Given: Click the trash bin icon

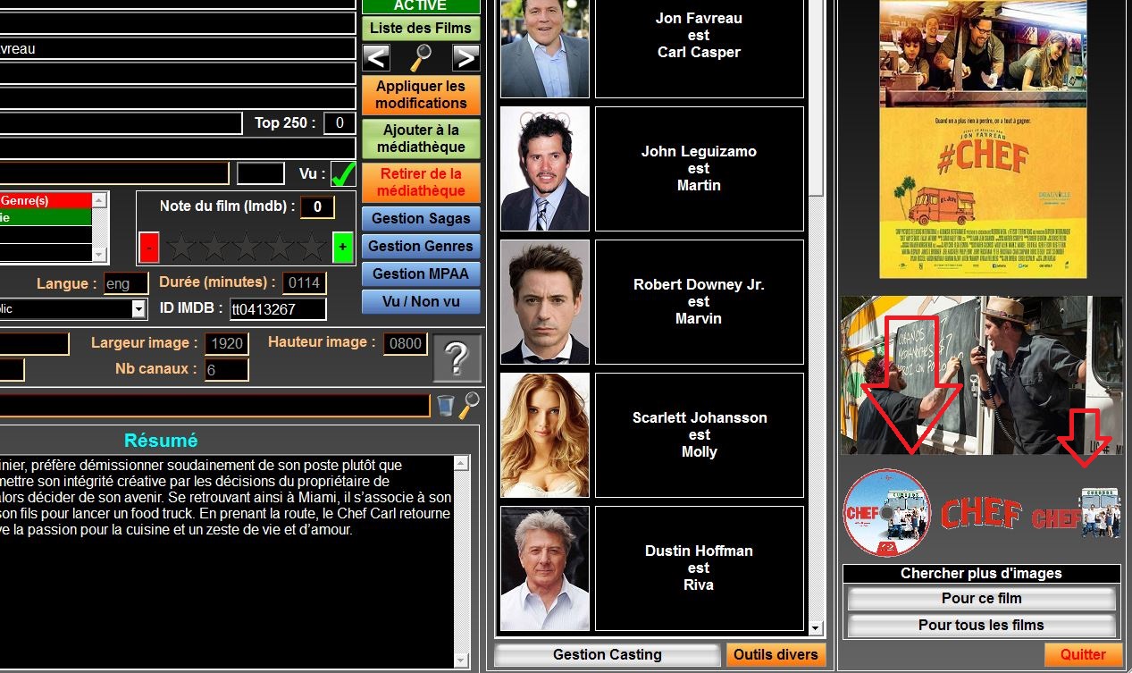Looking at the screenshot, I should point(445,405).
